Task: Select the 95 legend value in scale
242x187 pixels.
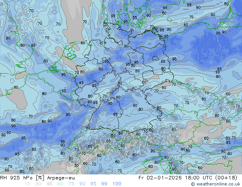Action: pos(93,184)
